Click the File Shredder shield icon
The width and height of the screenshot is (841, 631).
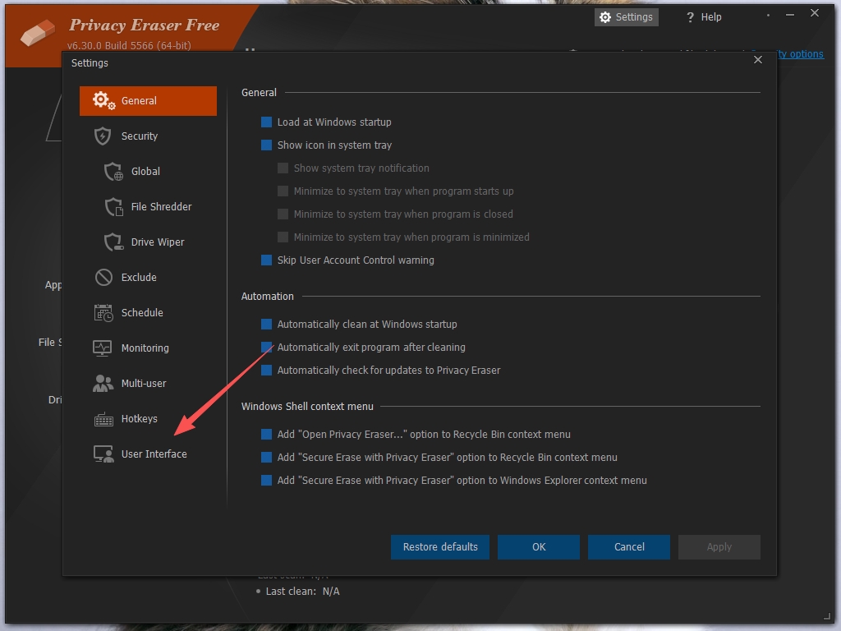[113, 207]
